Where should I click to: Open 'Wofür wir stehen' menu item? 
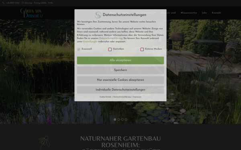(120, 13)
